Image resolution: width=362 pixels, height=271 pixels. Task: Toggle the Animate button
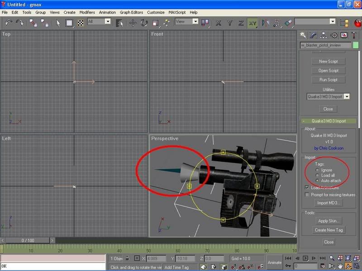pos(275,262)
